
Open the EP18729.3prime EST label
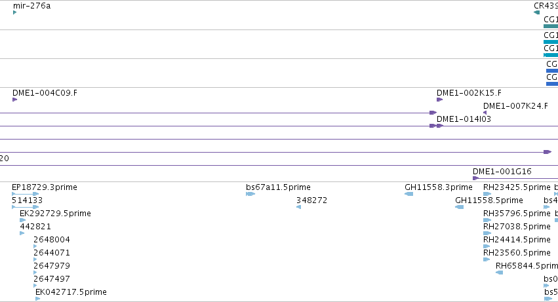pos(45,187)
